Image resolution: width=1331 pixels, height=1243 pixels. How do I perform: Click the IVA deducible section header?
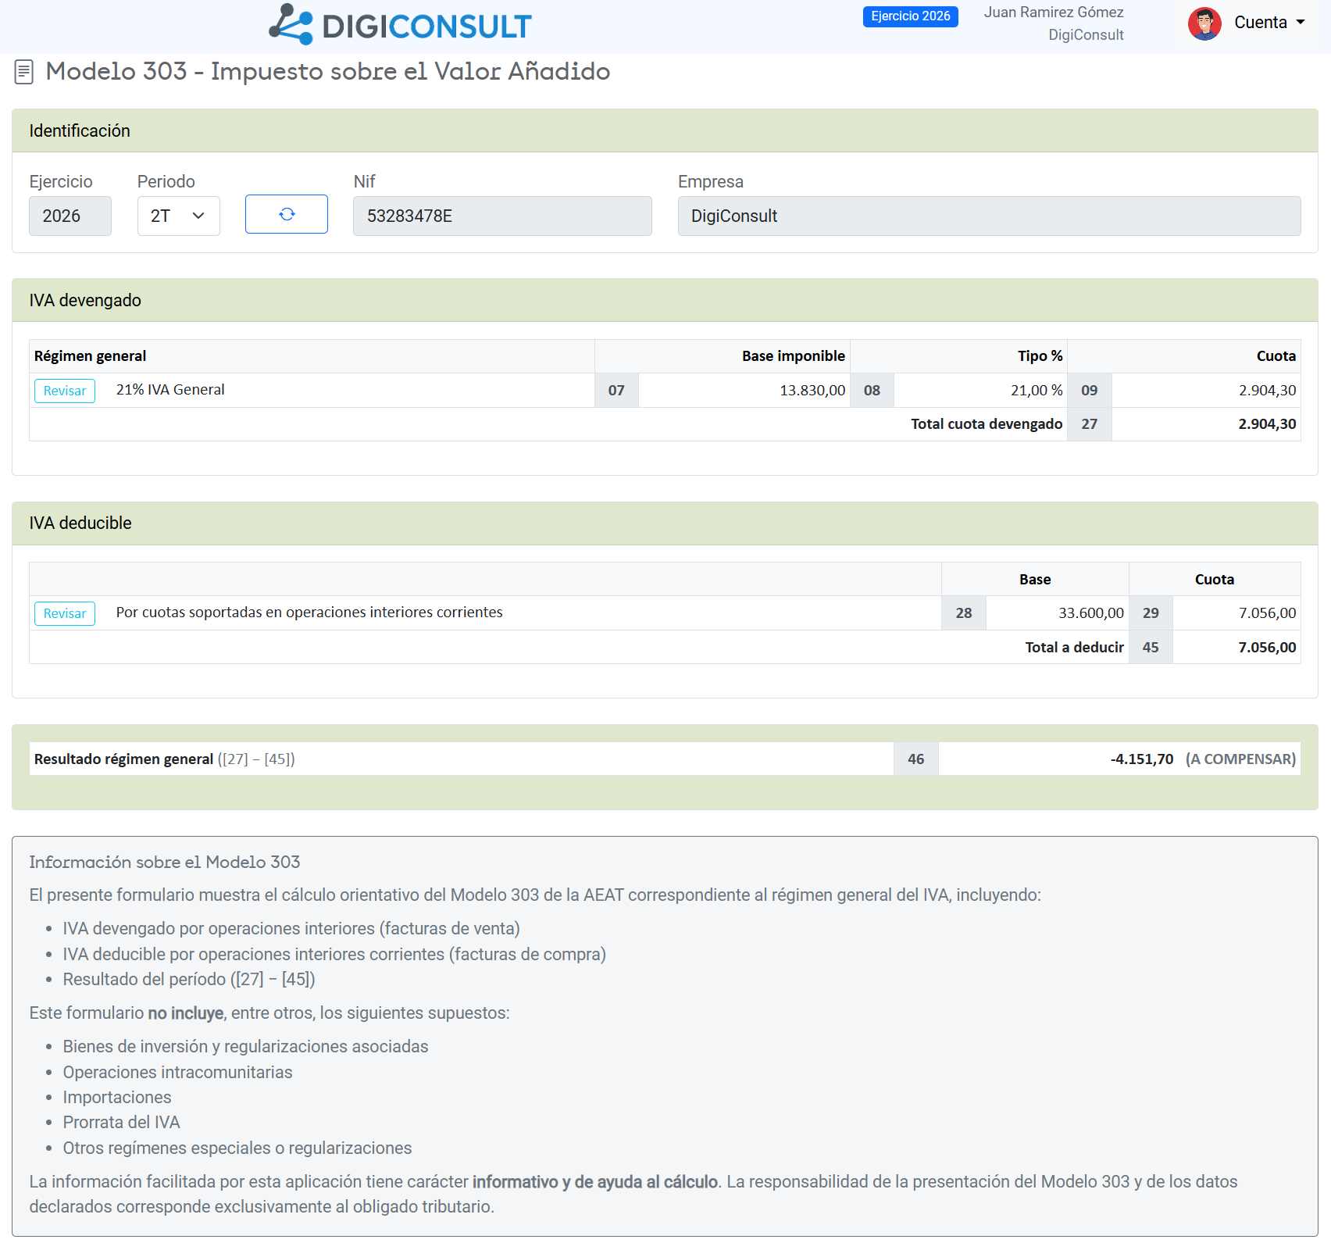click(665, 523)
